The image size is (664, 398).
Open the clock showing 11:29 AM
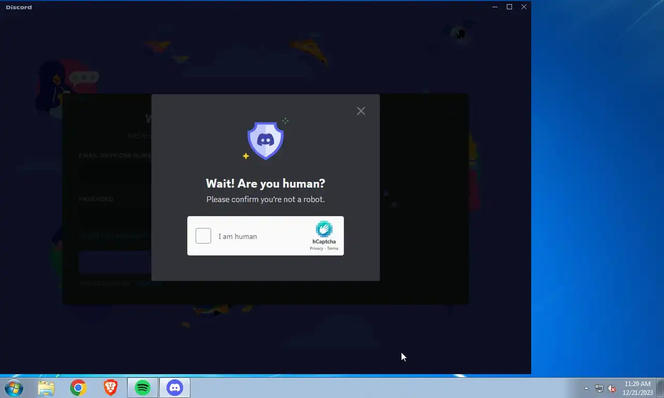638,388
